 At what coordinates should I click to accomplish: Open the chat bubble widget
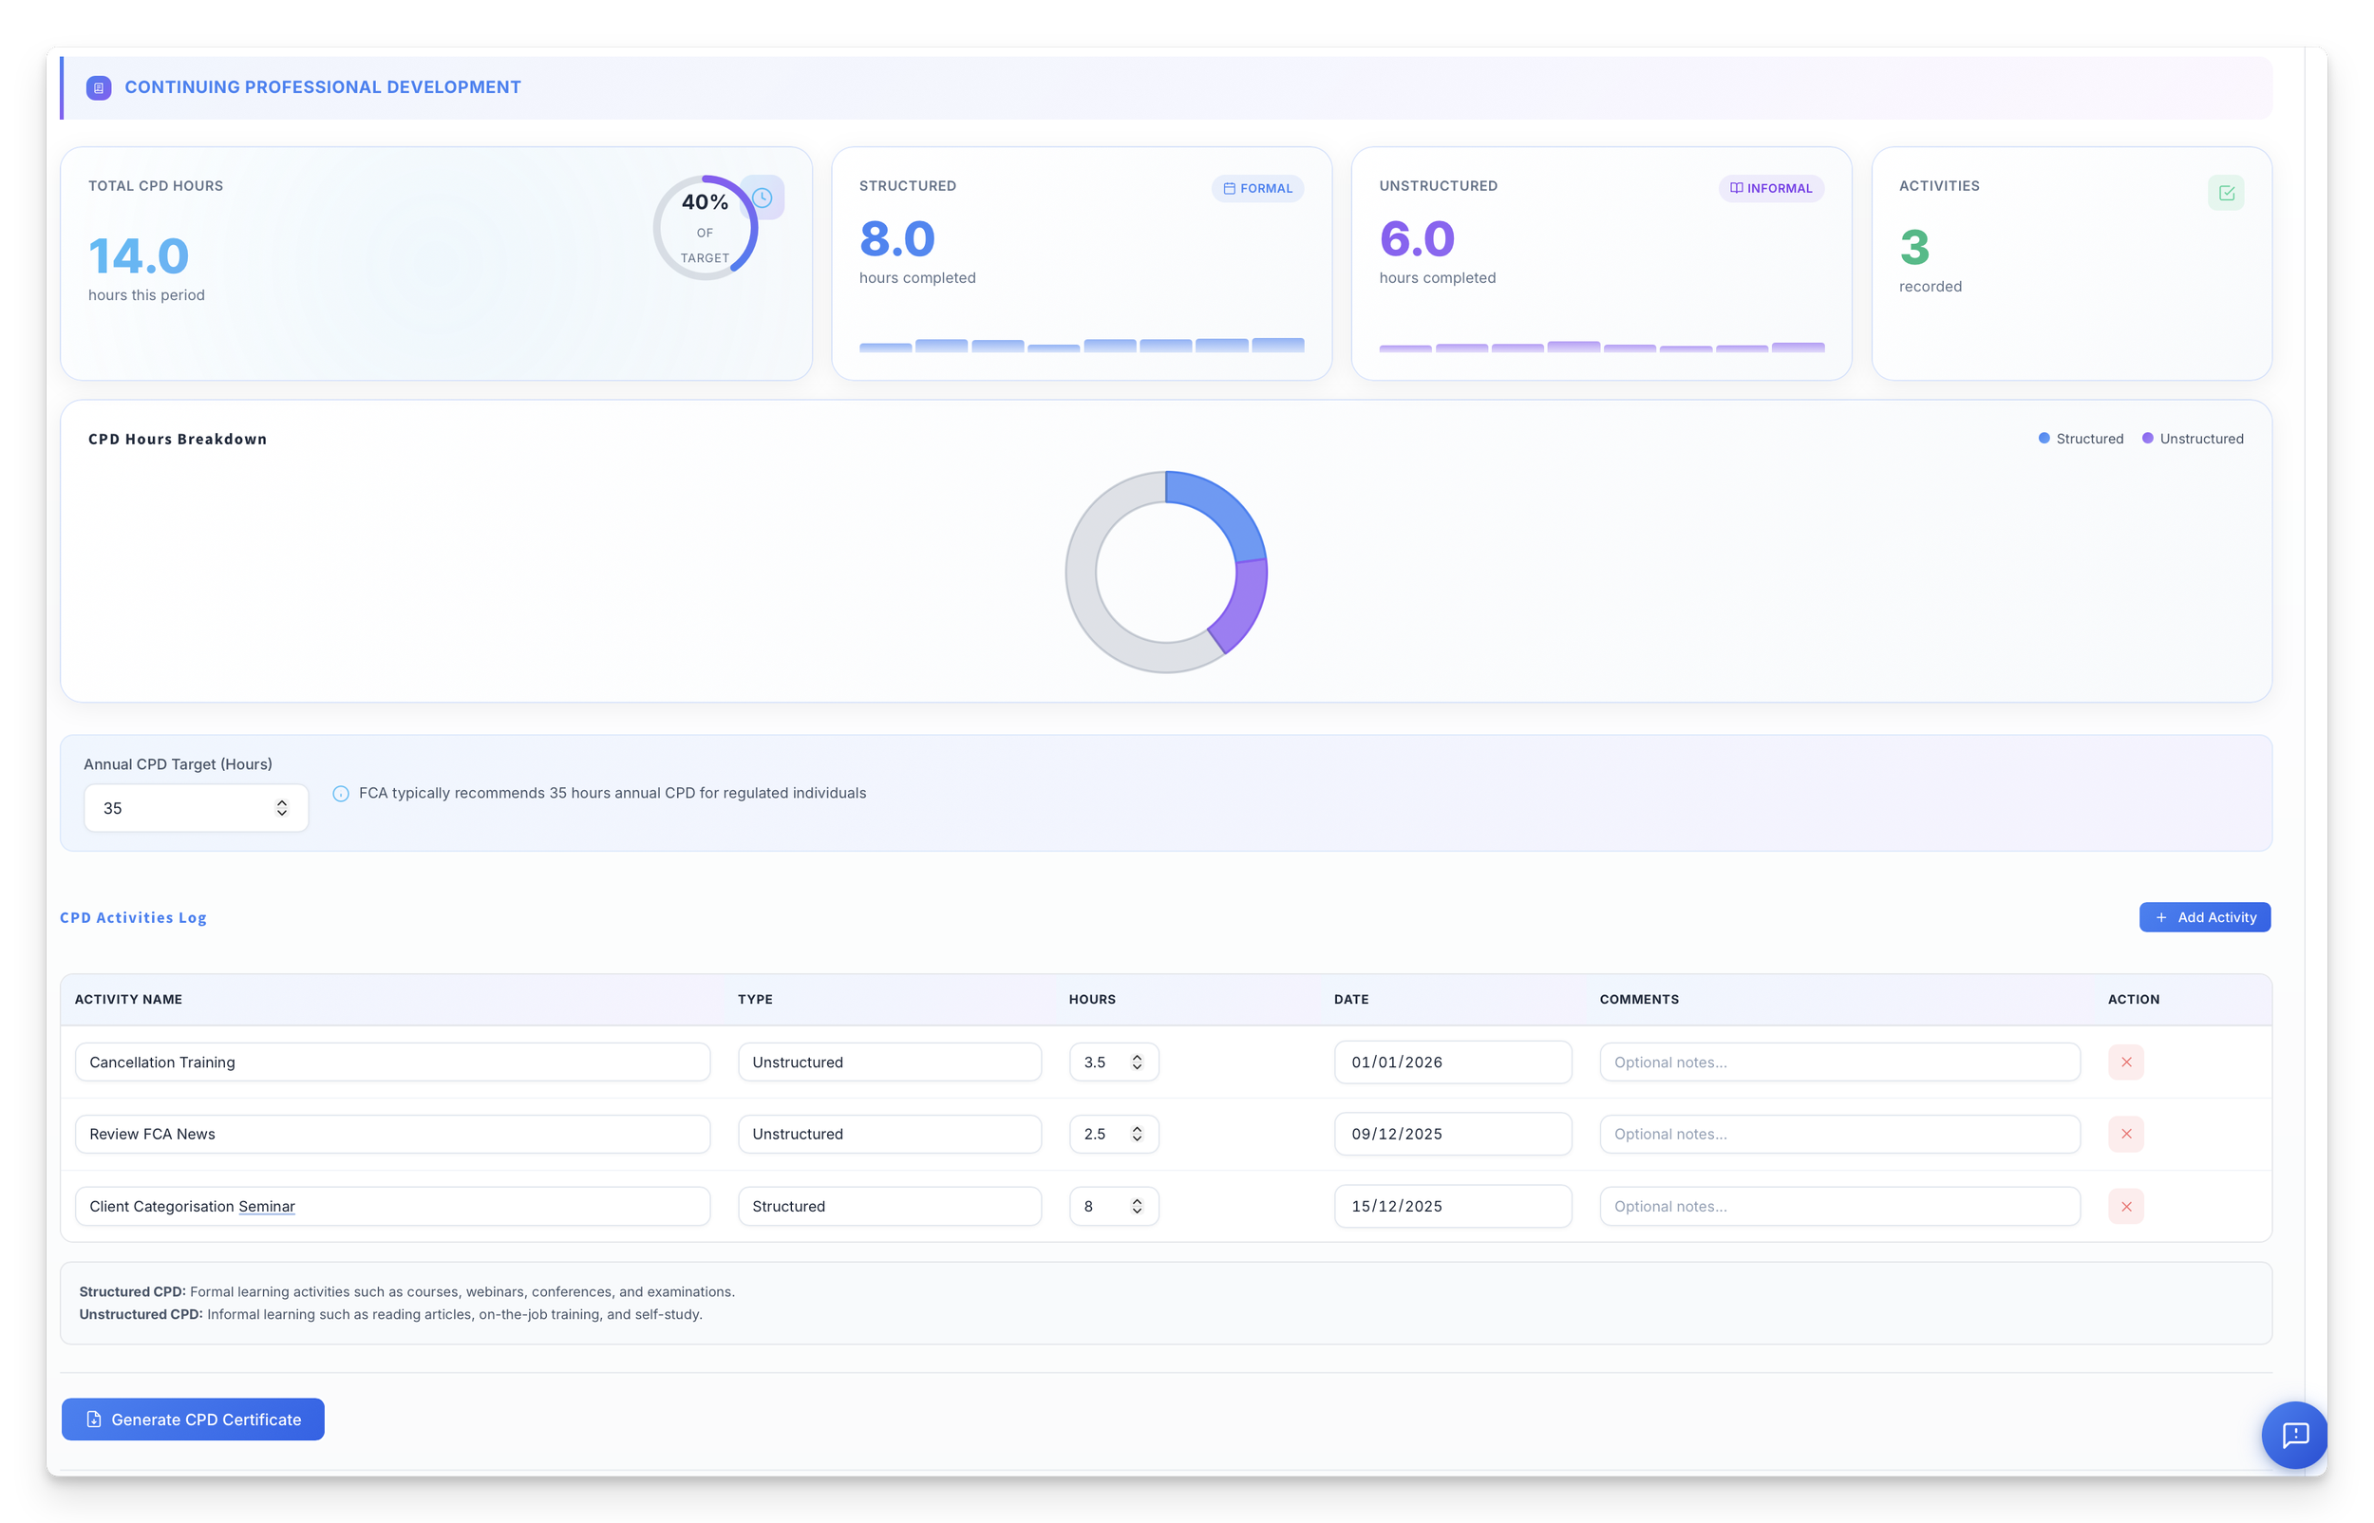(x=2295, y=1434)
